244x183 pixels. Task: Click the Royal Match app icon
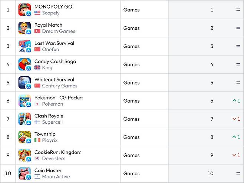tap(24, 28)
